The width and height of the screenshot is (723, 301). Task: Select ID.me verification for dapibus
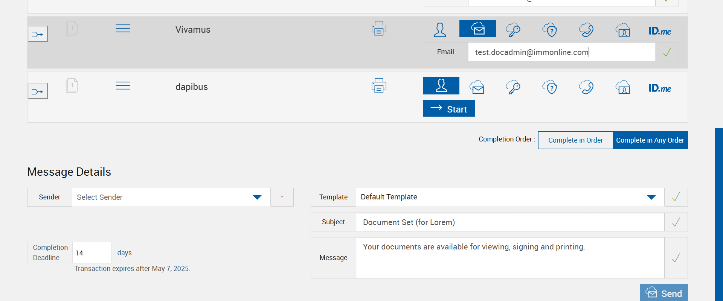coord(660,88)
